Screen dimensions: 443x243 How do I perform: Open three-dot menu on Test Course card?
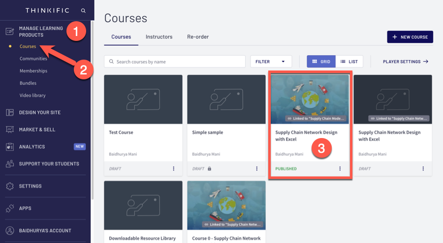(x=173, y=169)
